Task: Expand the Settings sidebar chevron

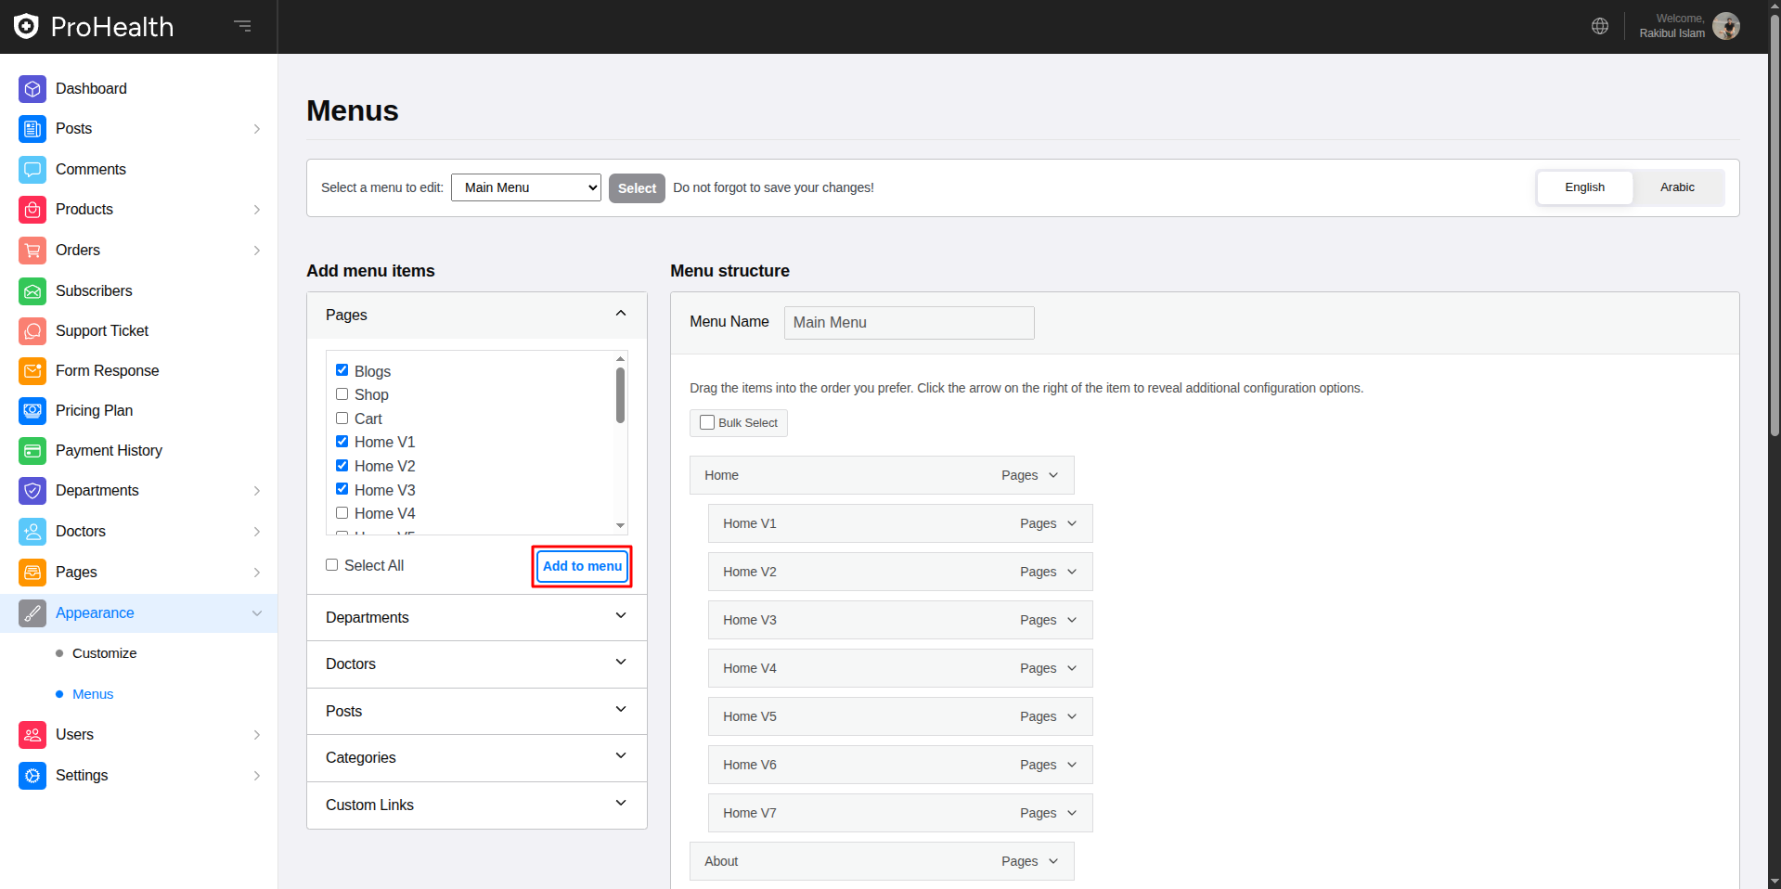Action: click(x=257, y=776)
